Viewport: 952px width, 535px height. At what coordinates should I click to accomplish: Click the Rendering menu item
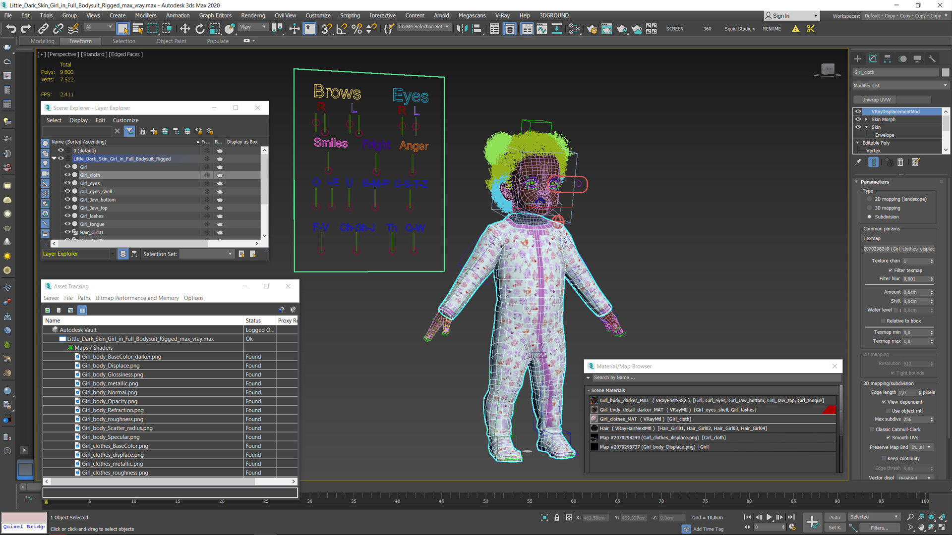tap(255, 15)
